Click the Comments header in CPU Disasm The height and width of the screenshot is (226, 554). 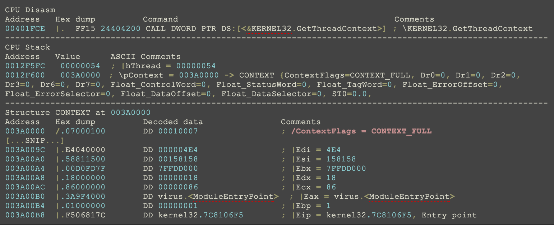(414, 19)
